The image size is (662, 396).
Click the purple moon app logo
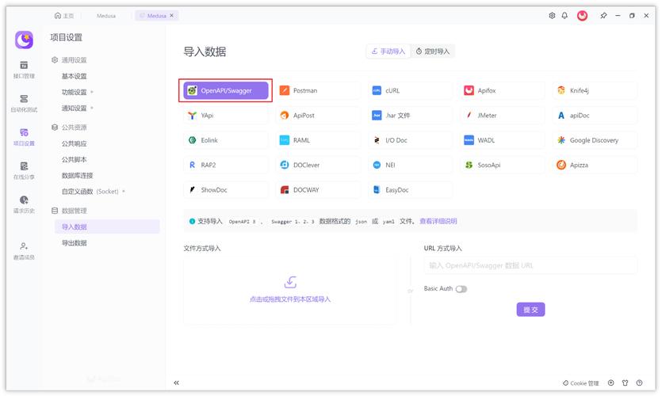(x=24, y=40)
